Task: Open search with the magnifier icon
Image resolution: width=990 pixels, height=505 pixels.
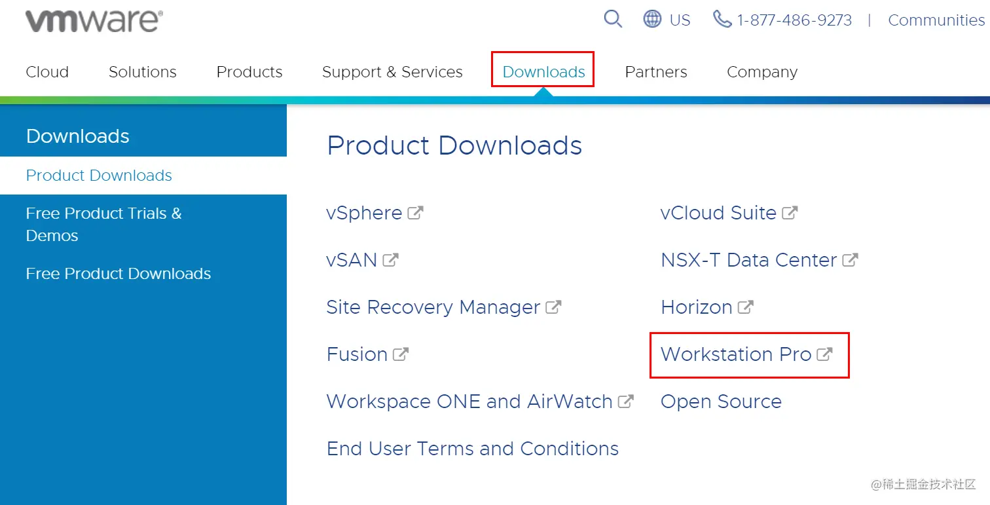Action: [x=613, y=19]
